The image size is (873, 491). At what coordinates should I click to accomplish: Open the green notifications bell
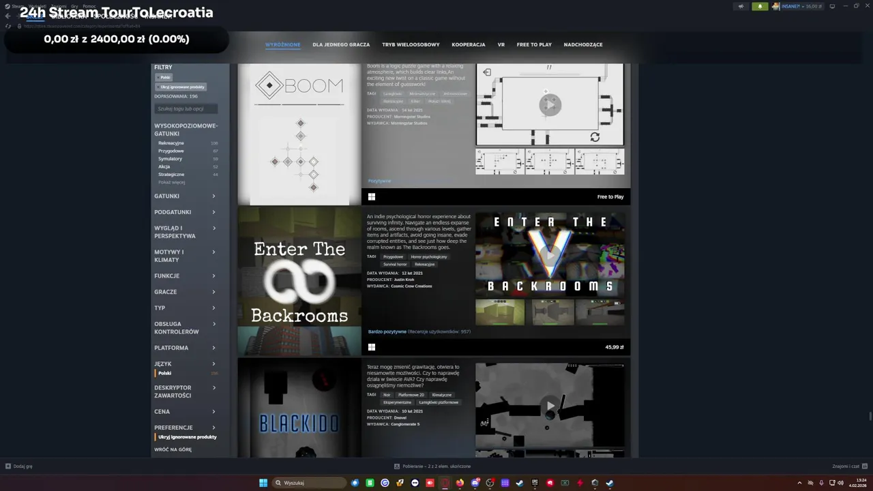(x=760, y=6)
